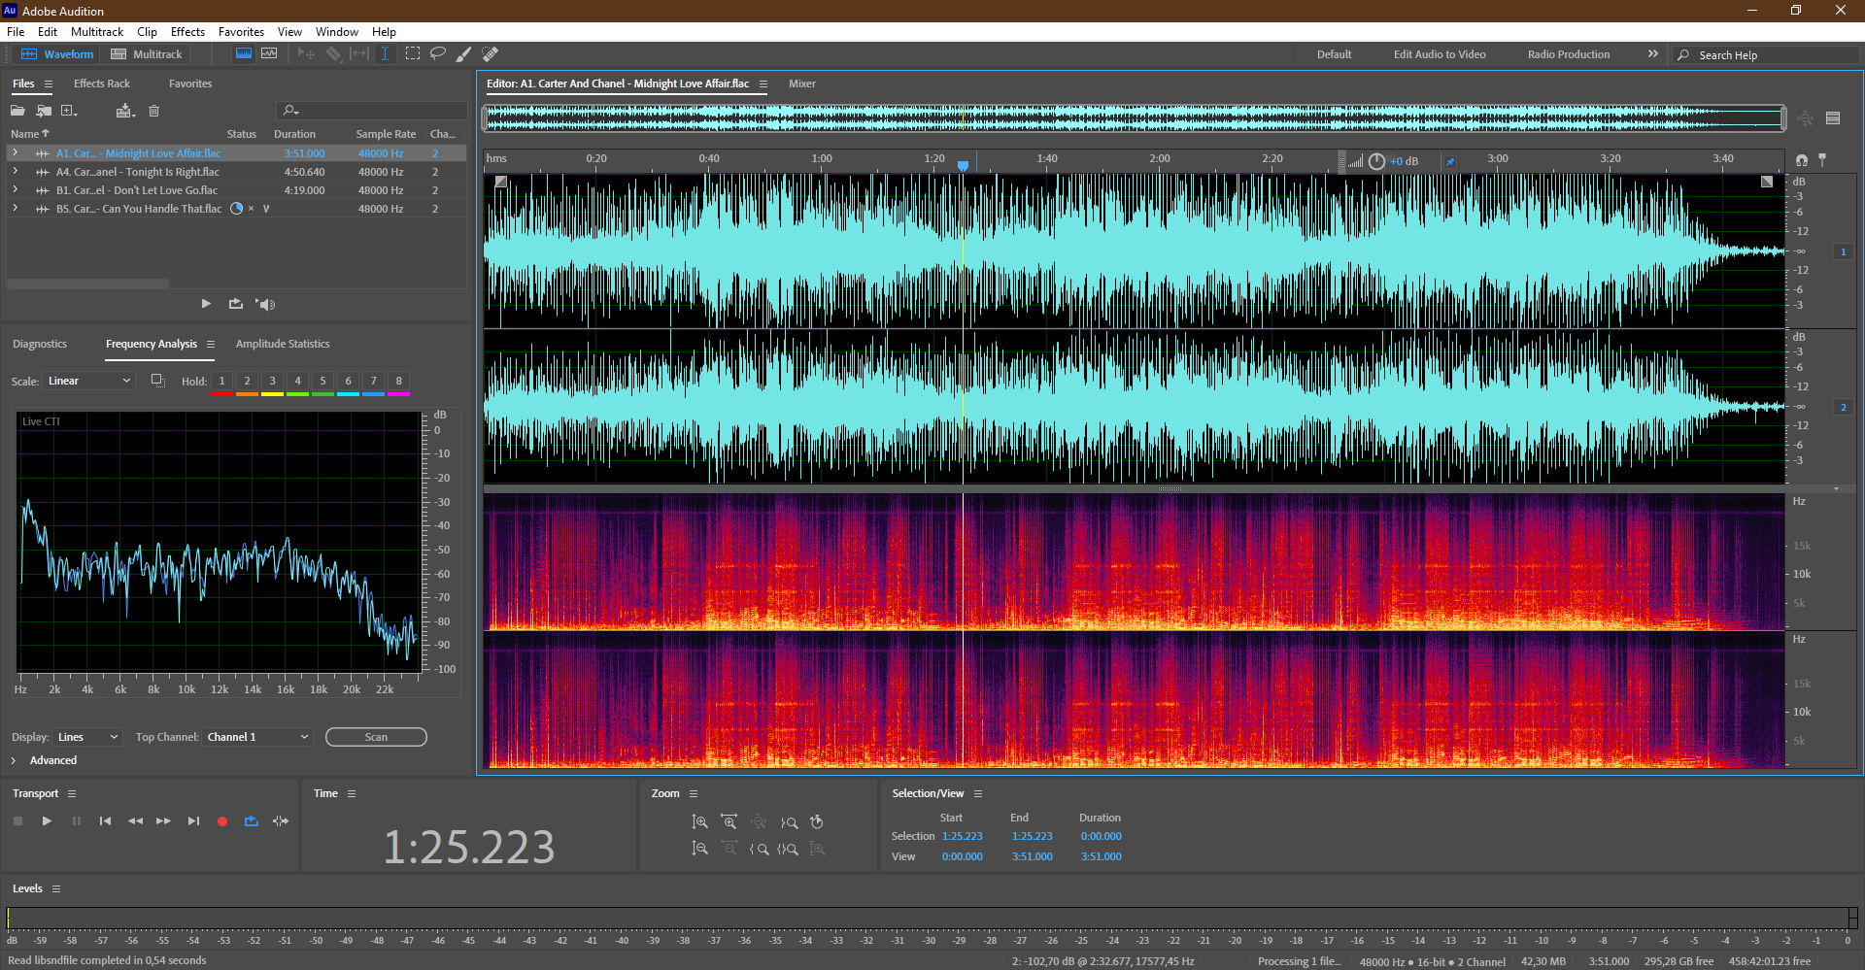Adjust the HUD volume knob

1376,161
